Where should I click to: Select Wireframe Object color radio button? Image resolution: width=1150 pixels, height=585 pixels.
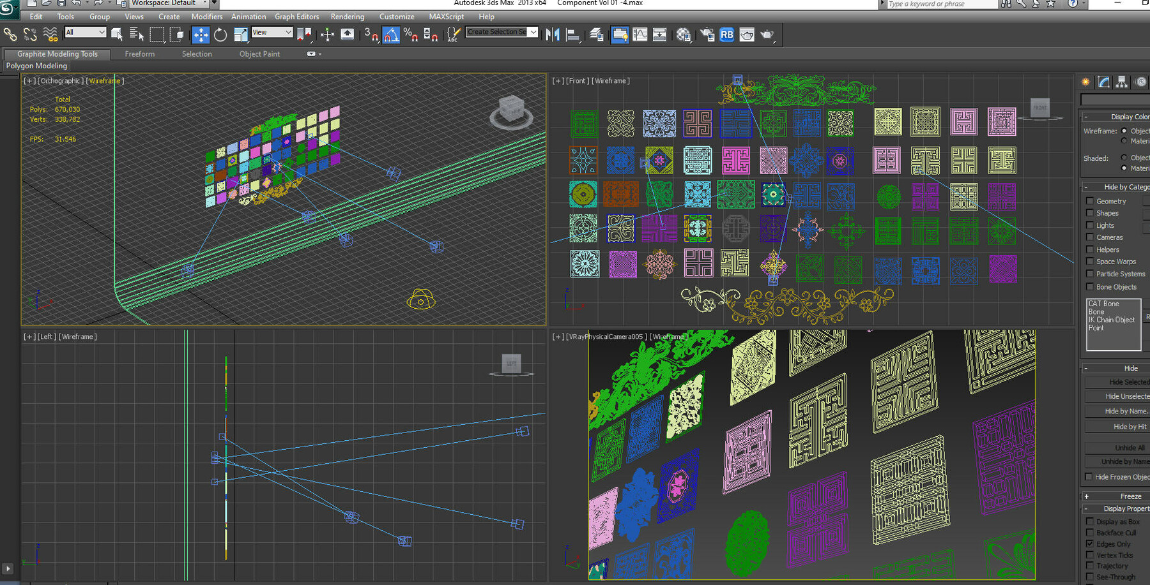click(1124, 131)
